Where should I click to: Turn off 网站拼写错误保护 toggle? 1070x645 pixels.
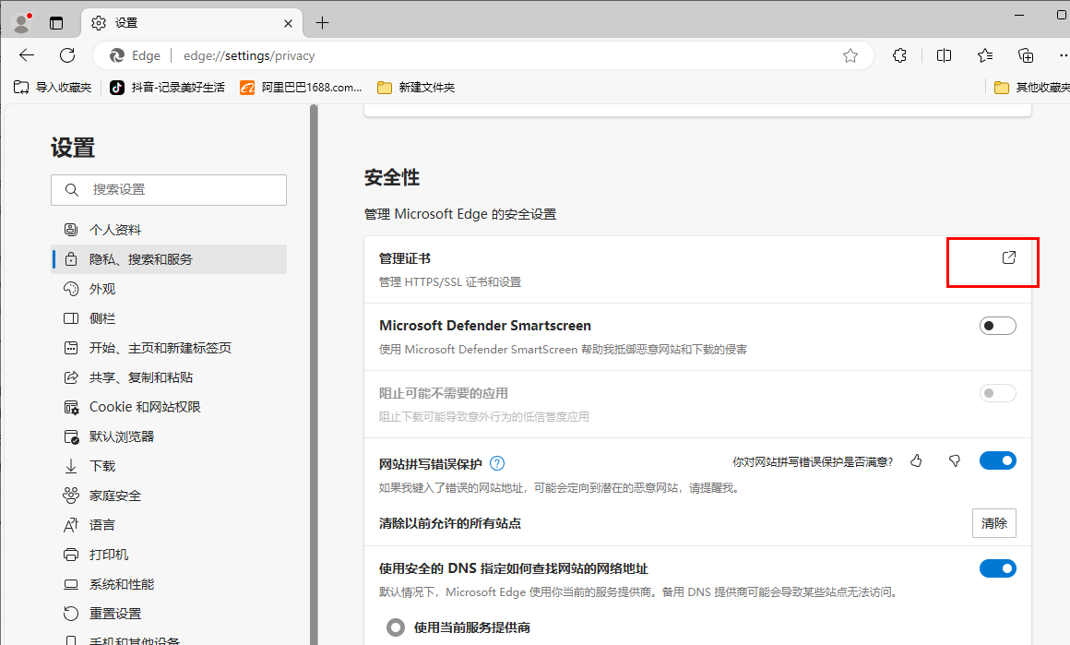[998, 460]
